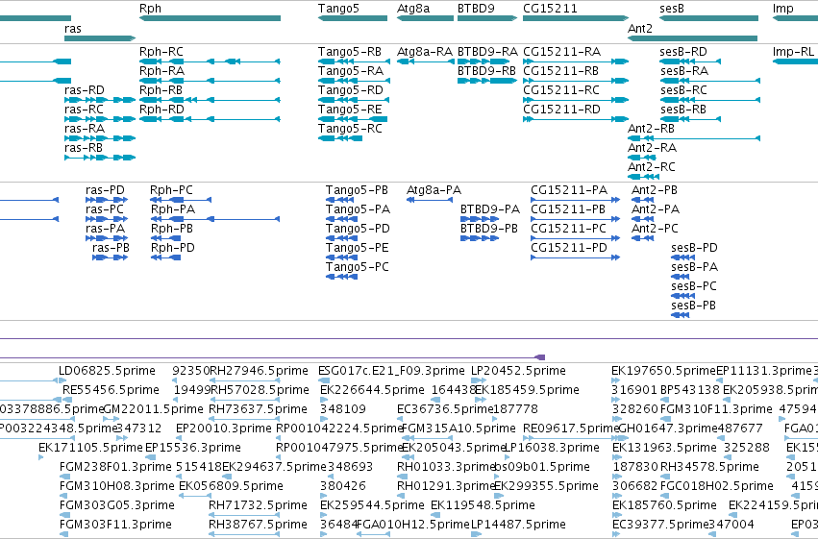Select the EK119548.5prime EST label

click(x=483, y=505)
